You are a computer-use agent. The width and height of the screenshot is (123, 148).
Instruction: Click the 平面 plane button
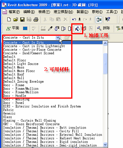(x=13, y=28)
